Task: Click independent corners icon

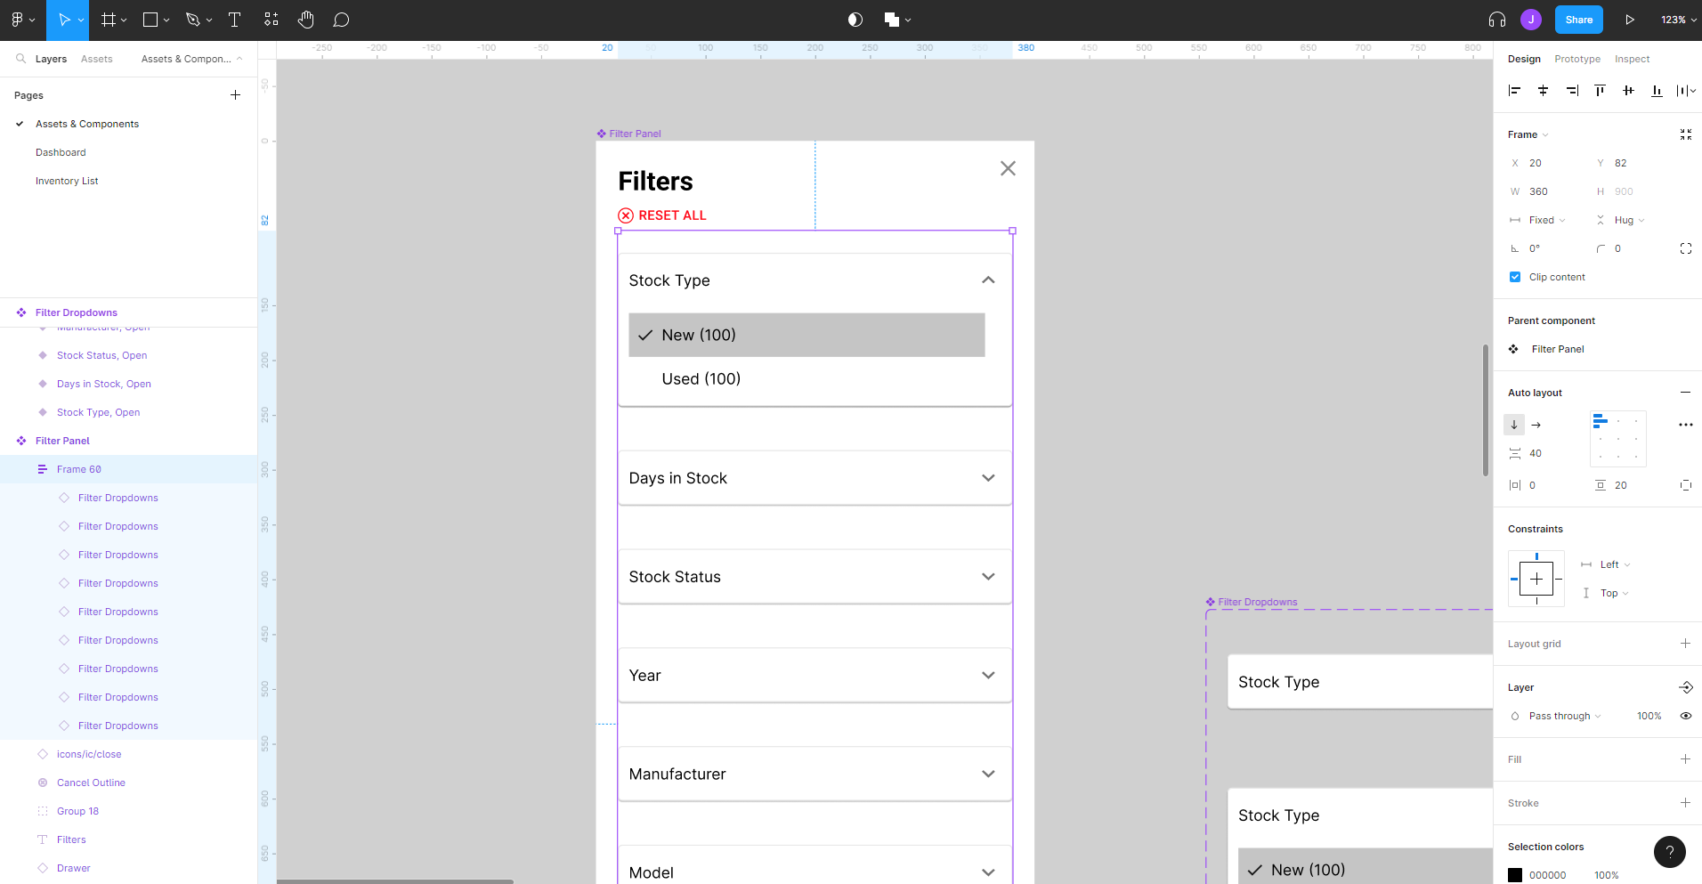Action: tap(1686, 248)
